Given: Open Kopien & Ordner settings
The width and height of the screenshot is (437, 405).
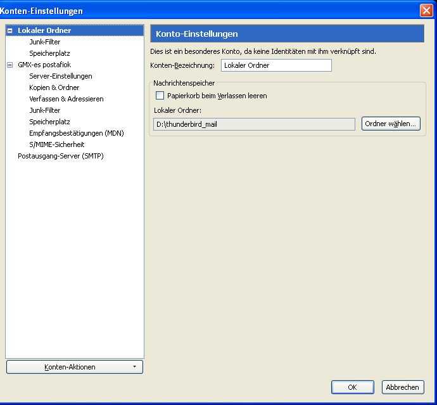Looking at the screenshot, I should (54, 87).
